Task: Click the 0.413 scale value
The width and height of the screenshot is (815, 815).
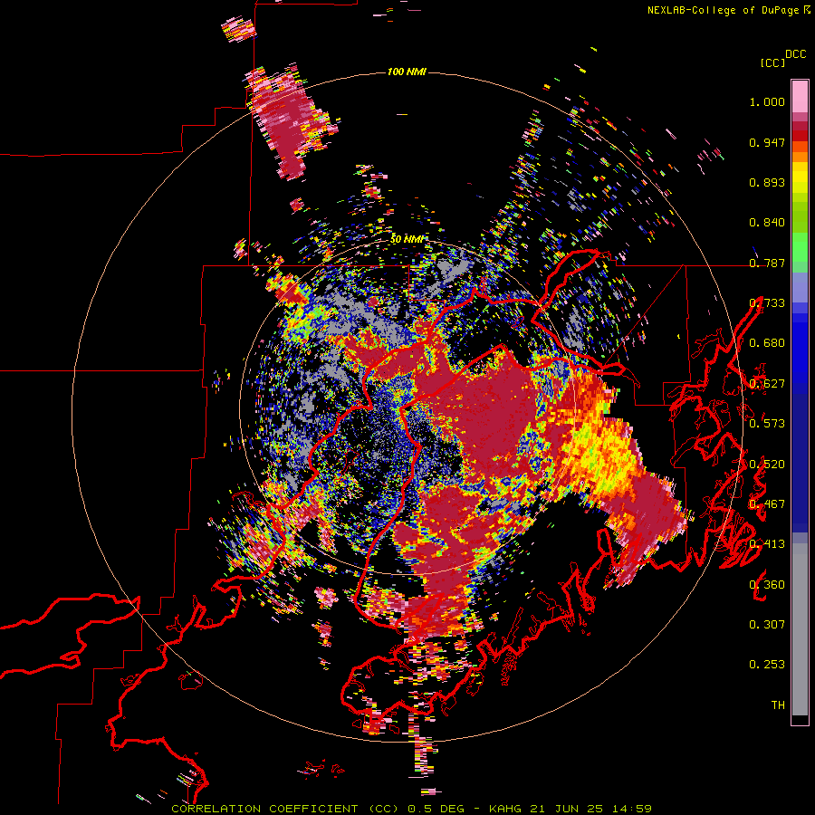Action: [x=767, y=544]
